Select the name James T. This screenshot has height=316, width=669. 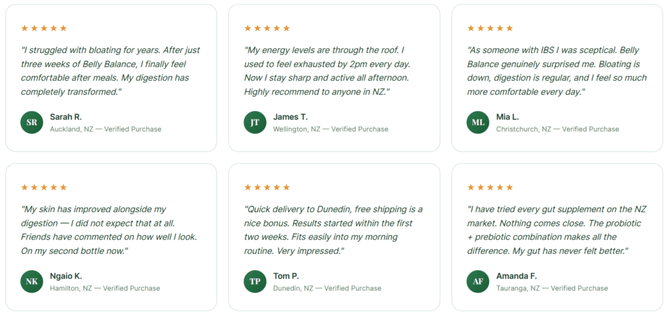click(290, 117)
